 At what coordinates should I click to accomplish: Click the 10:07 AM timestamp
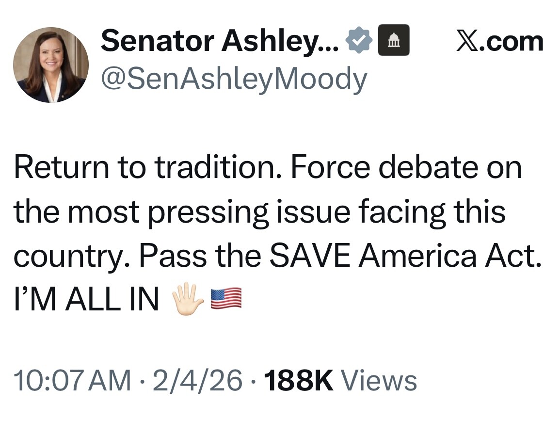[x=73, y=380]
